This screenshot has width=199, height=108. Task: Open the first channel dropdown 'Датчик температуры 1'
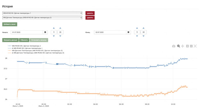point(42,13)
